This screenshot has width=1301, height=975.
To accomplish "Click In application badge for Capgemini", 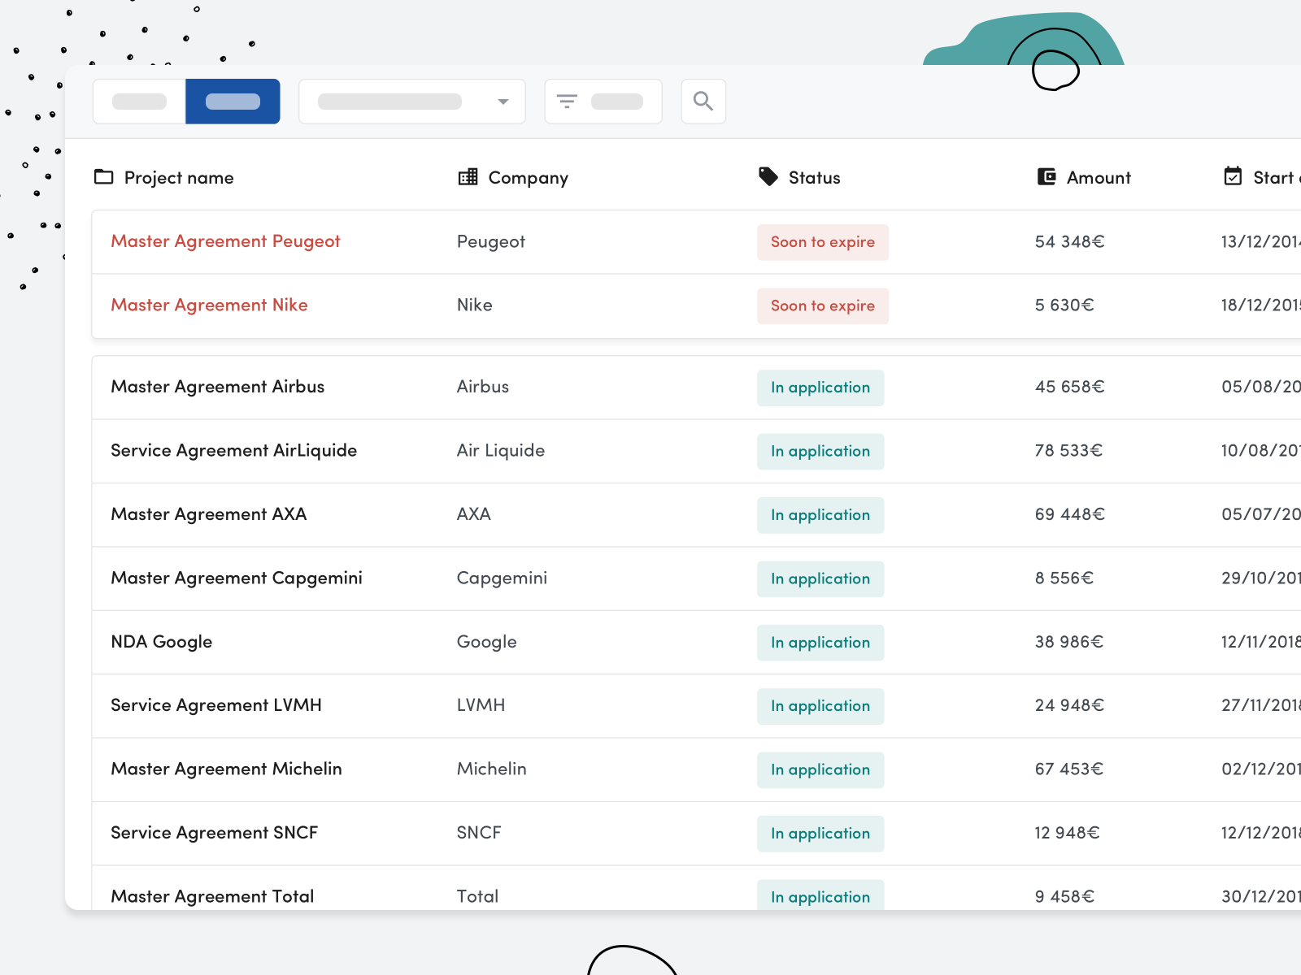I will 820,579.
